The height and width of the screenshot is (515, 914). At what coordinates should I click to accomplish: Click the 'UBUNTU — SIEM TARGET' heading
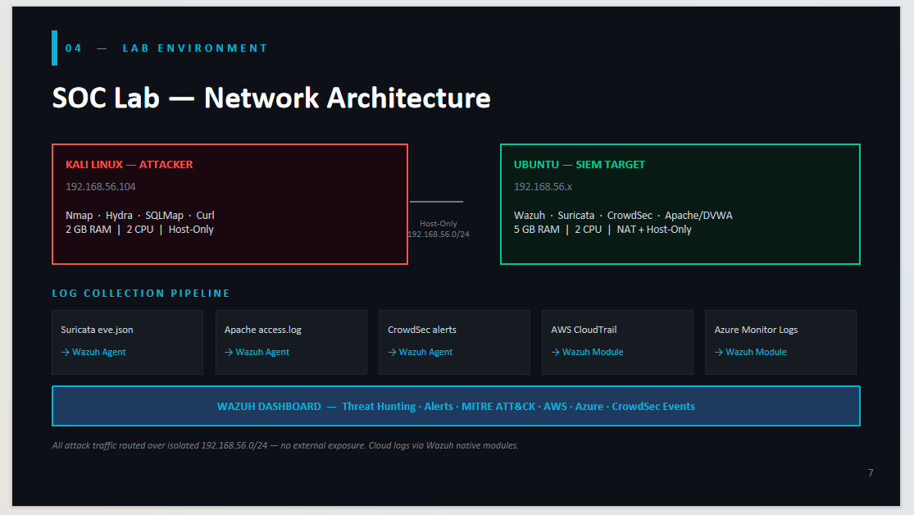click(x=580, y=165)
